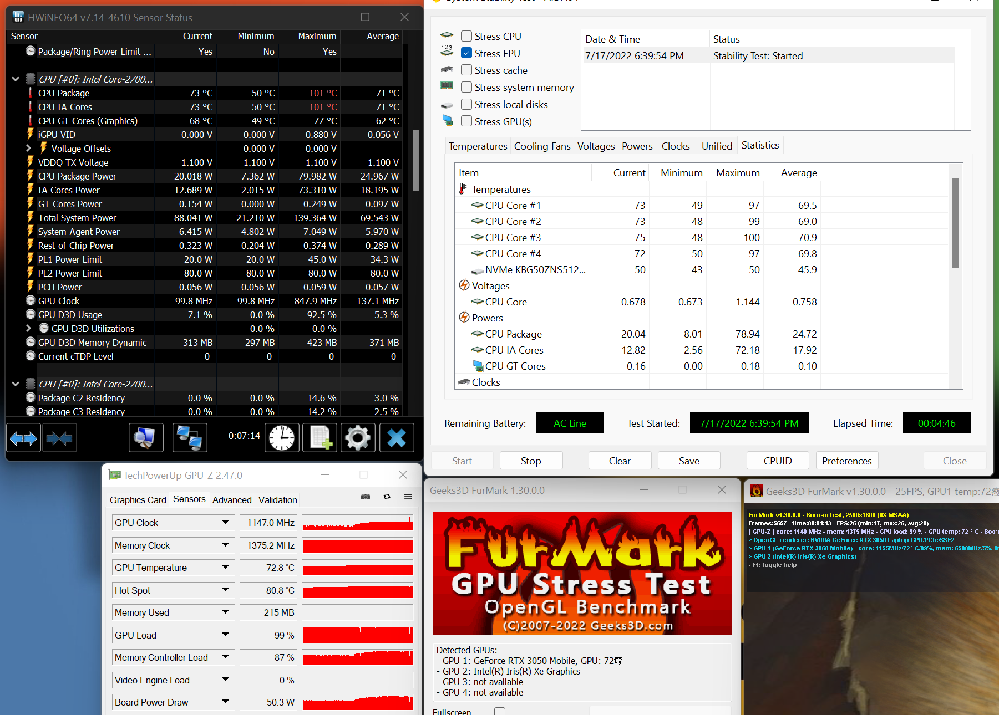
Task: Click GPU-Z title bar card icon
Action: pyautogui.click(x=115, y=475)
